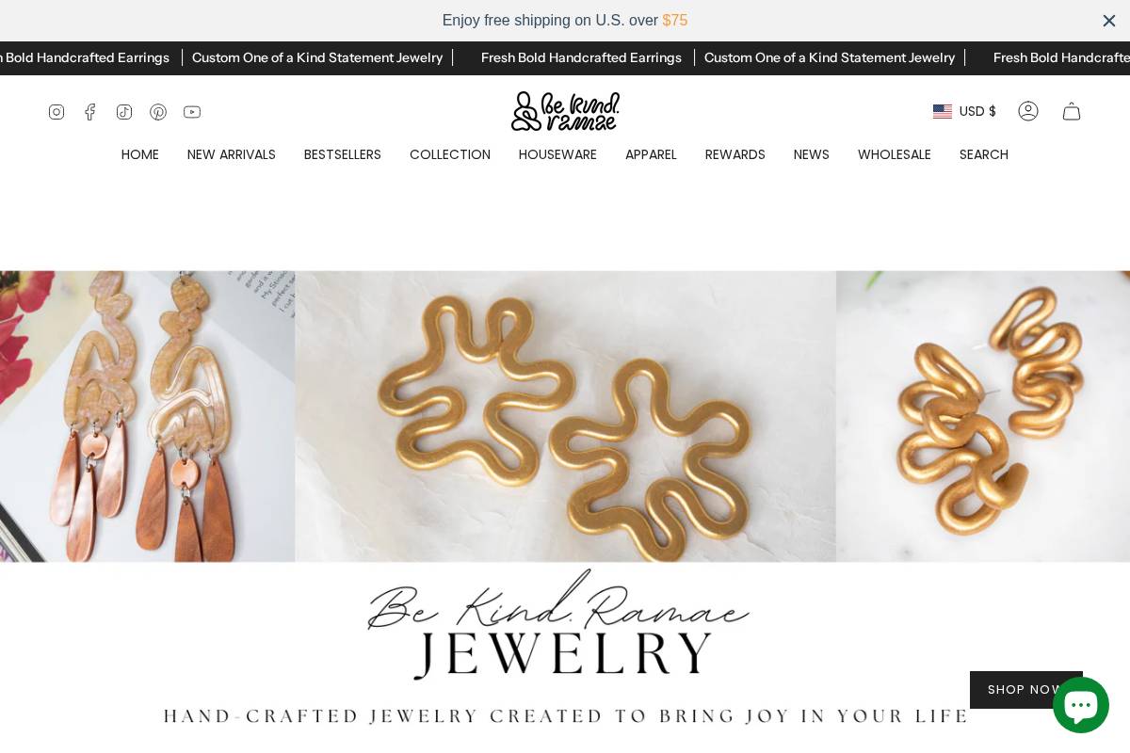
Task: Expand the USD $ currency selector
Action: pos(964,111)
